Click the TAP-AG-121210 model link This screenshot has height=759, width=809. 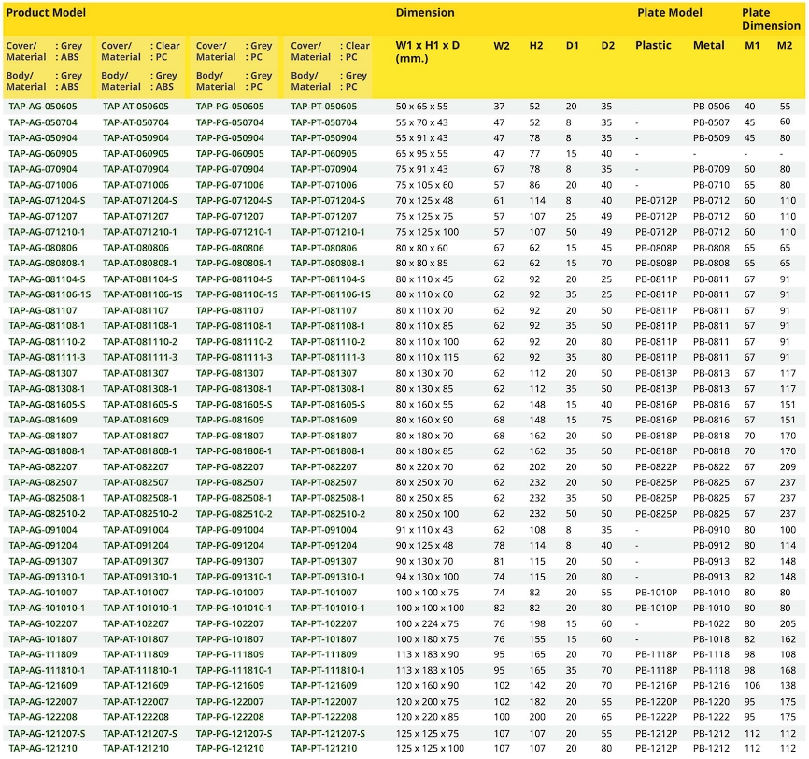pyautogui.click(x=43, y=749)
